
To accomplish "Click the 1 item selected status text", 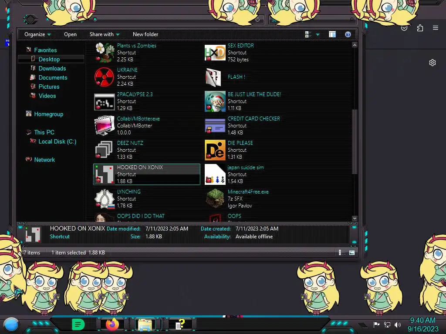I will coord(68,253).
